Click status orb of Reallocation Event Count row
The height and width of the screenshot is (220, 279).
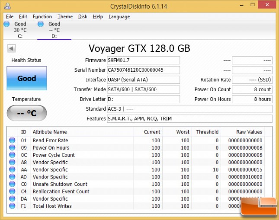click(12, 191)
